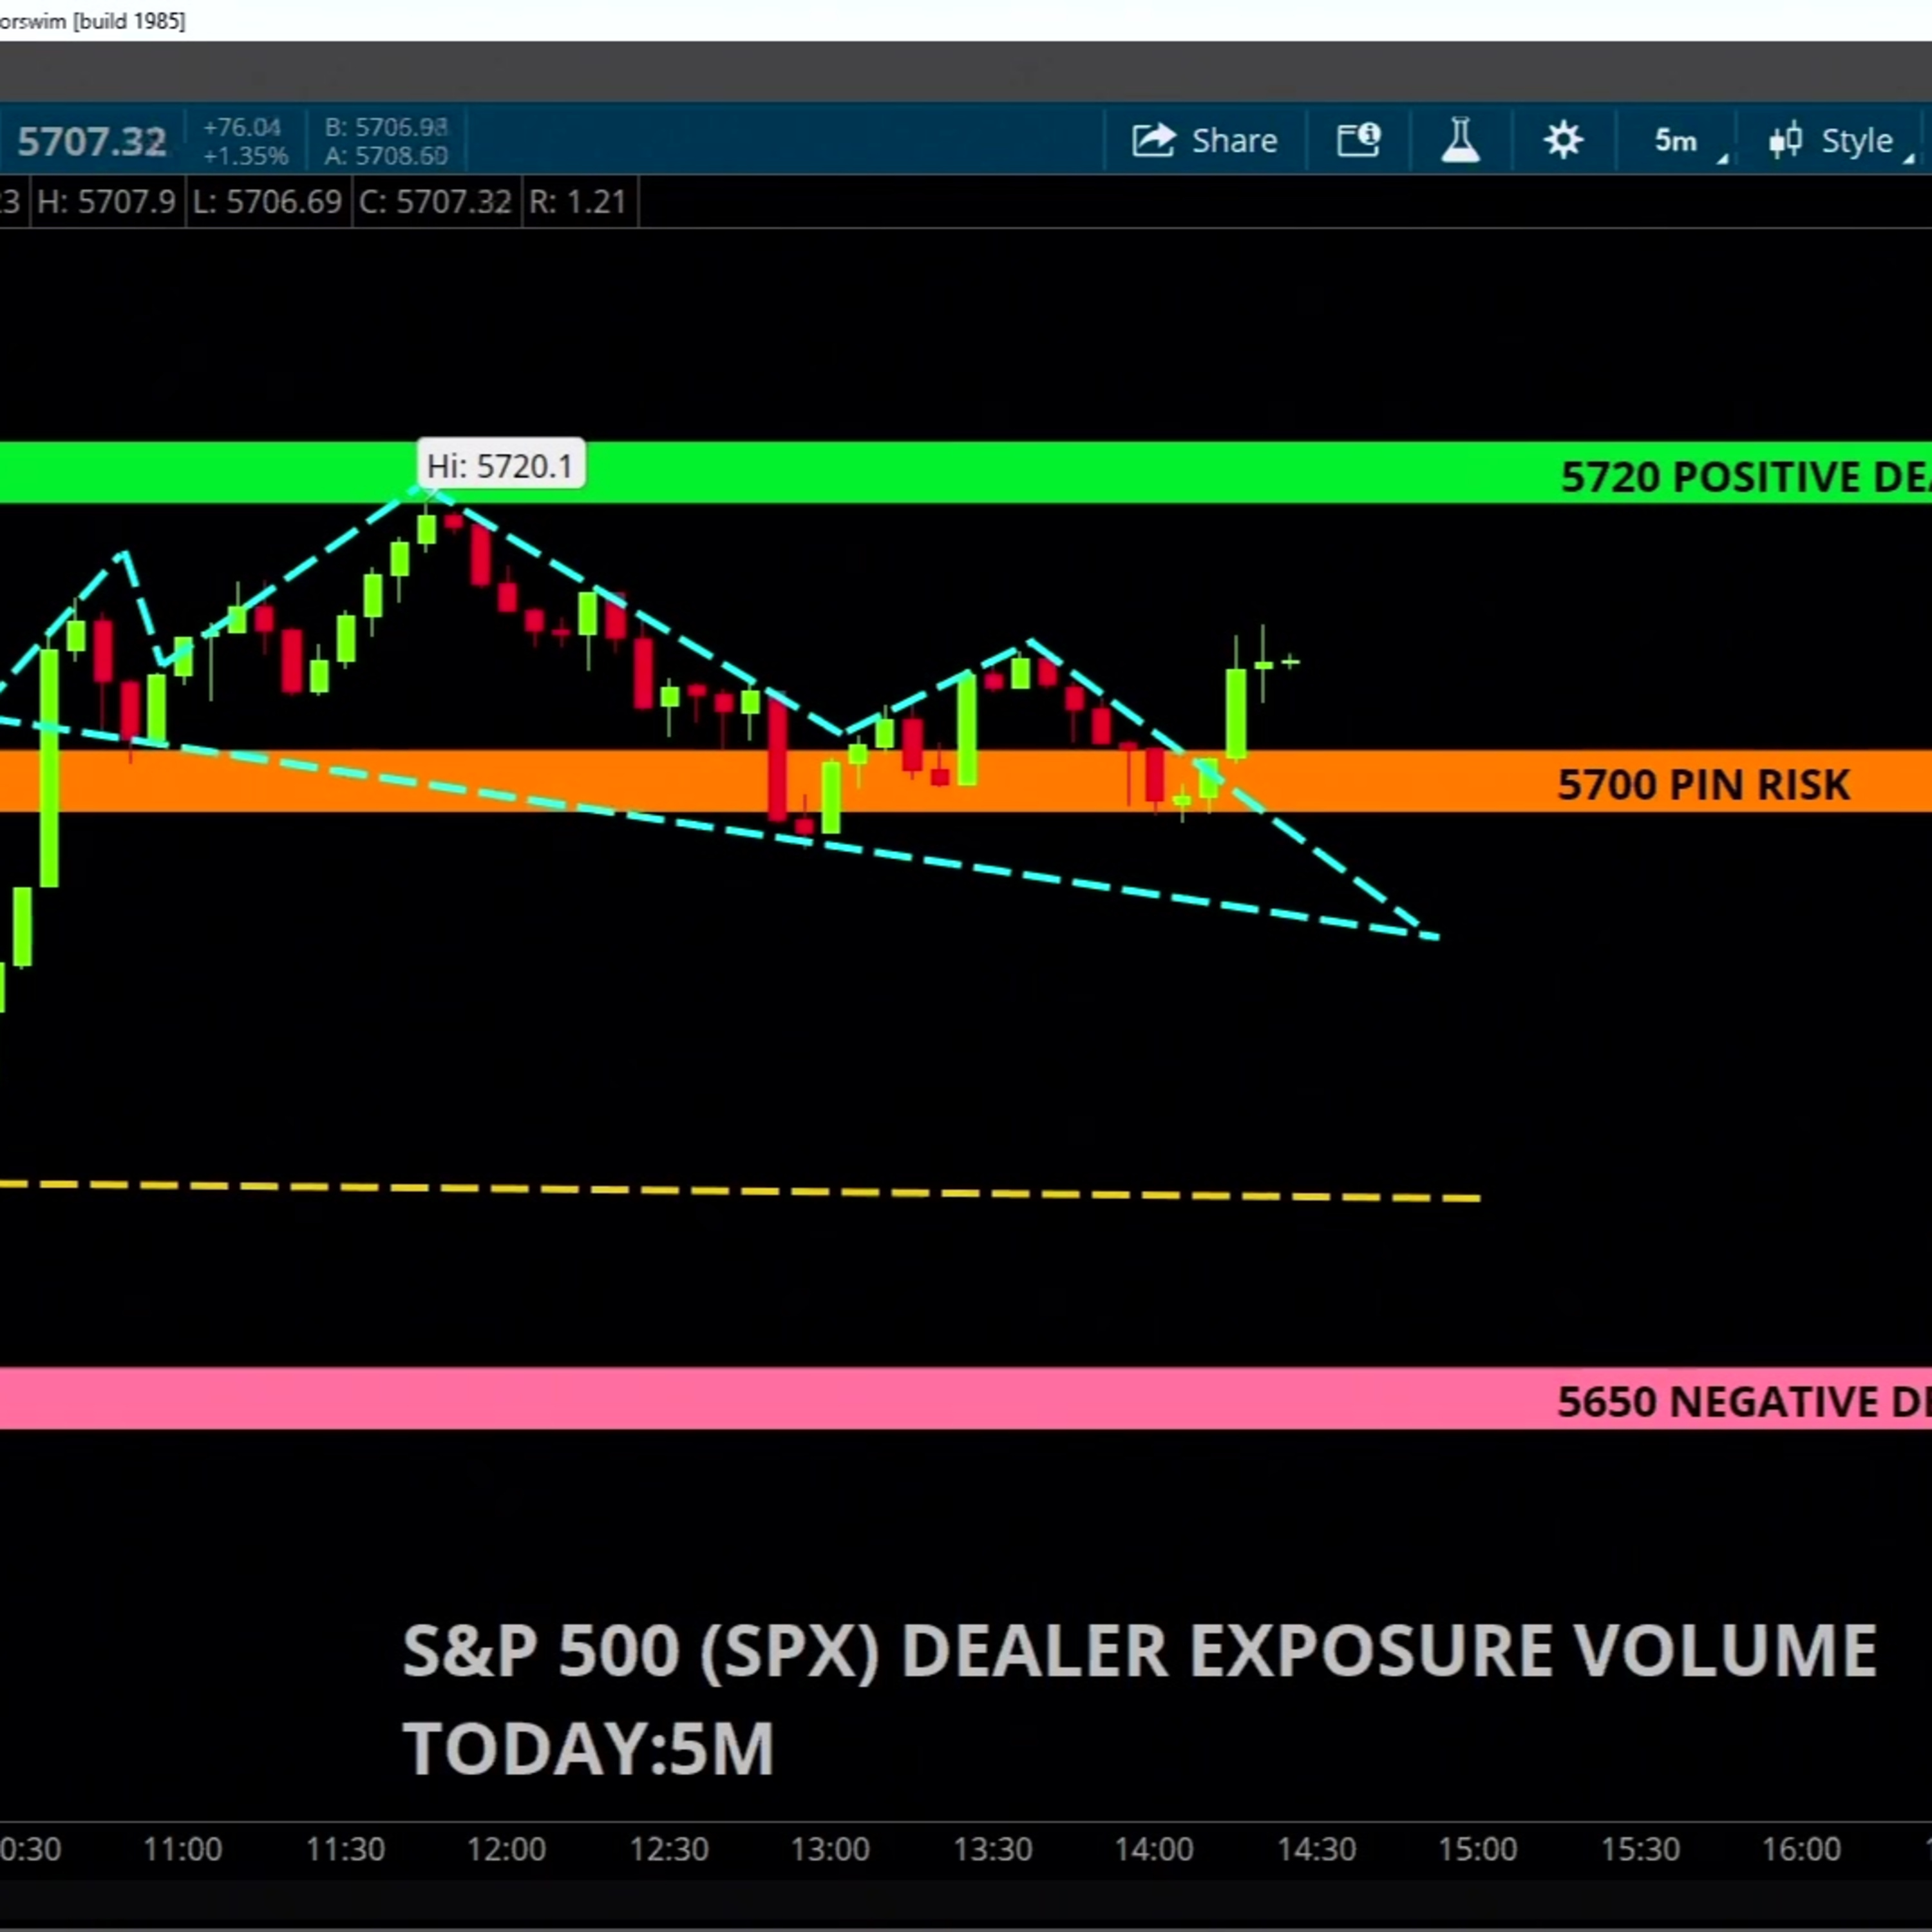Viewport: 1932px width, 1932px height.
Task: Select the pink 5650 negative dealer band
Action: tap(966, 1398)
